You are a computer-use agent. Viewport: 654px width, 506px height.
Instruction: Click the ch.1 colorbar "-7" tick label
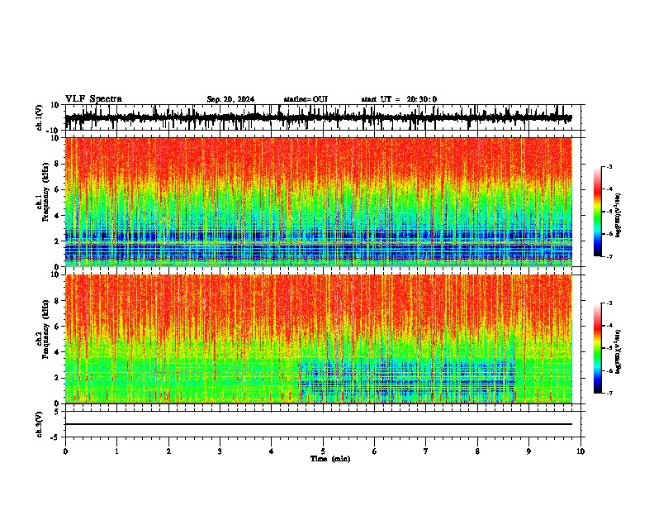pyautogui.click(x=609, y=256)
